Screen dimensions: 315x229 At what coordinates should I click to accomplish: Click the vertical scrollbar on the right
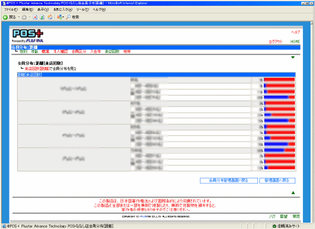coord(312,122)
